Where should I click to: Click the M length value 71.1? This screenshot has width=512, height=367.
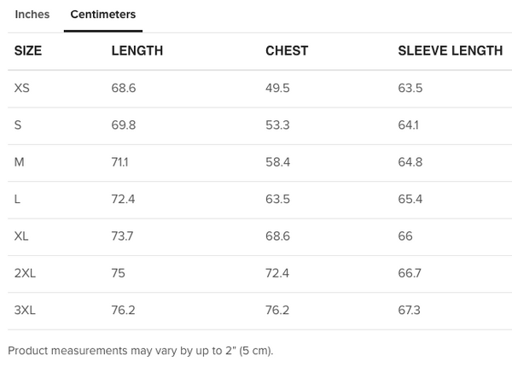(123, 162)
